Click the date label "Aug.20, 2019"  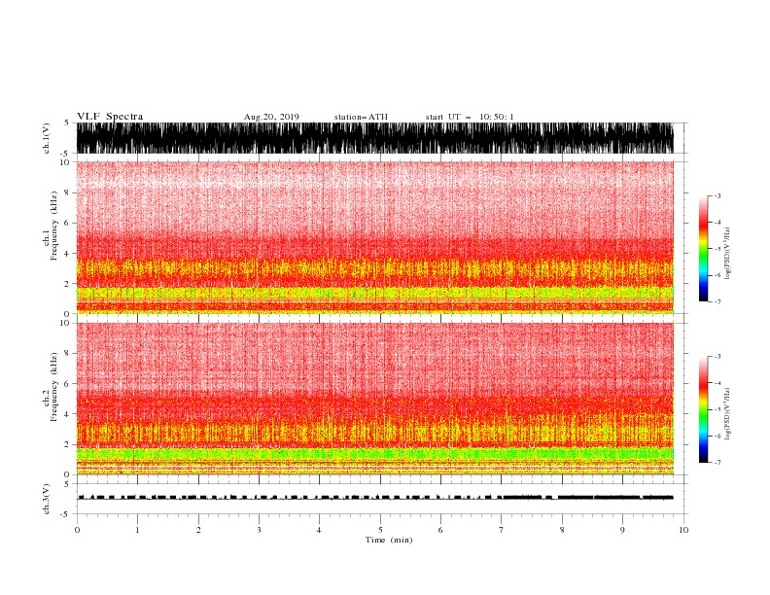click(271, 117)
